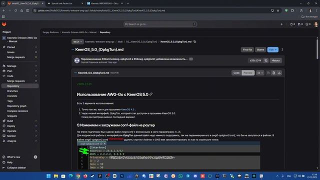The image size is (320, 180).
Task: Go to browser home page
Action: click(x=21, y=10)
